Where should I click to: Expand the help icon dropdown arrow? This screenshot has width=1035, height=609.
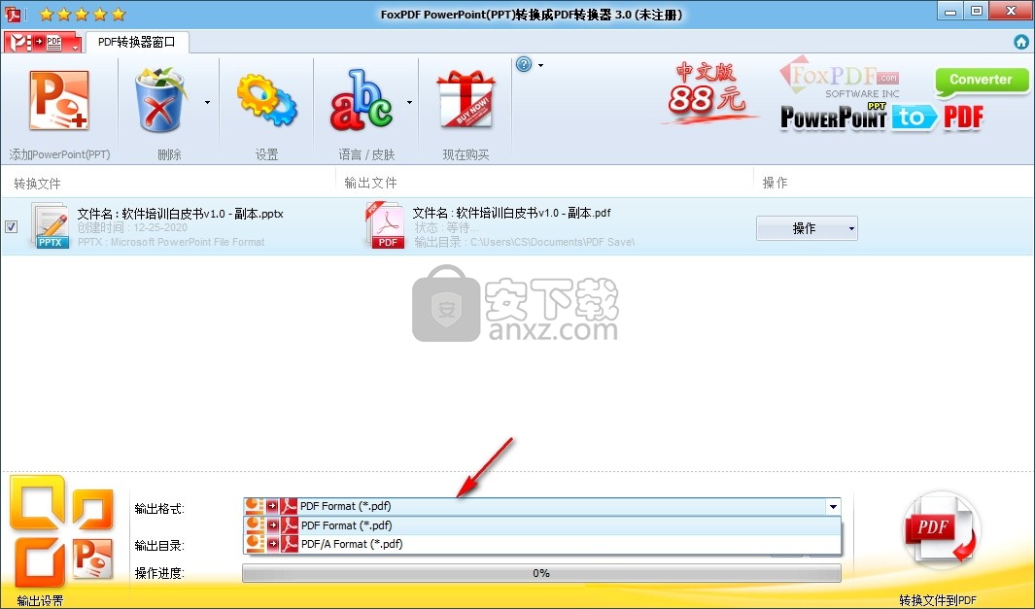pyautogui.click(x=540, y=65)
